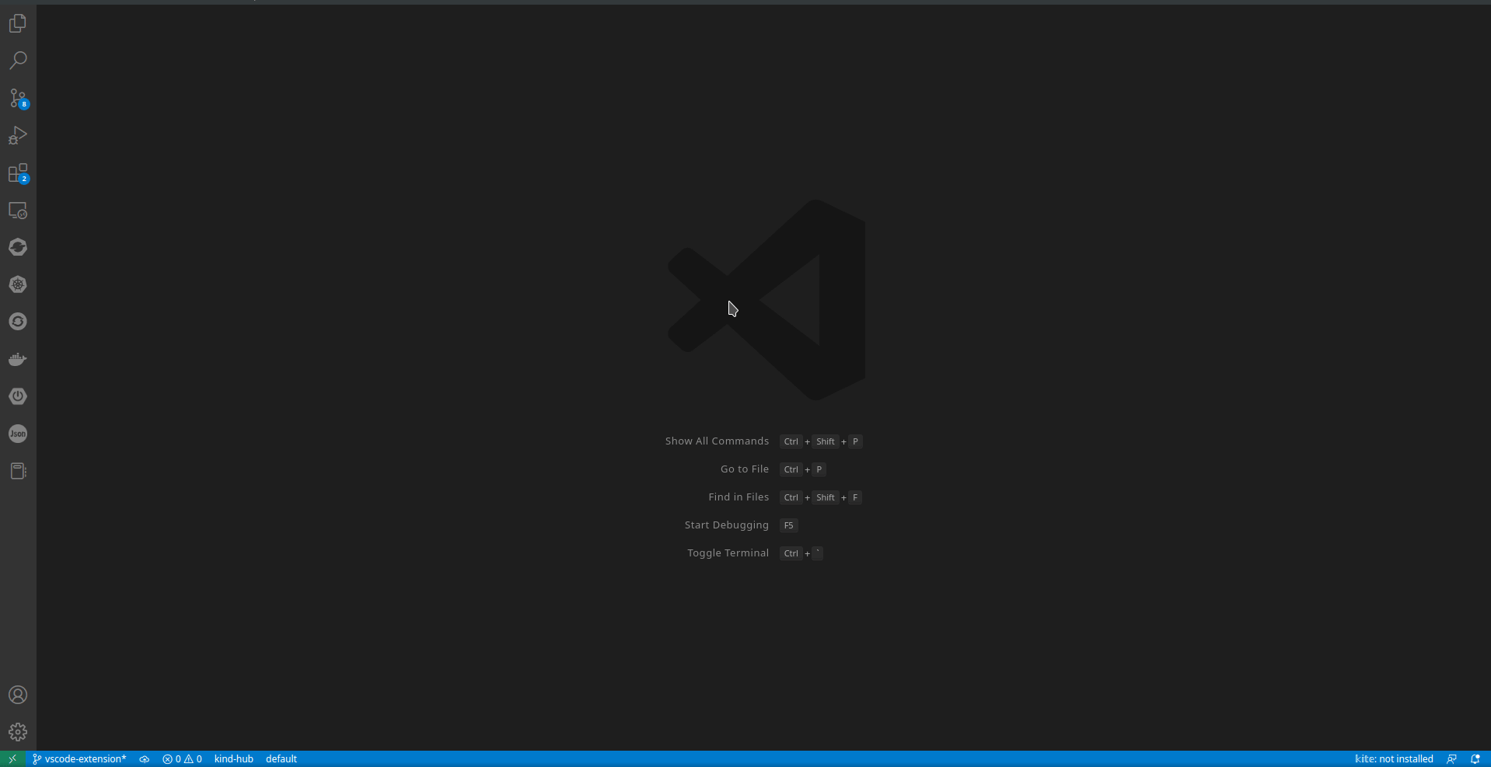
Task: Show notifications using the bell icon
Action: (1475, 759)
